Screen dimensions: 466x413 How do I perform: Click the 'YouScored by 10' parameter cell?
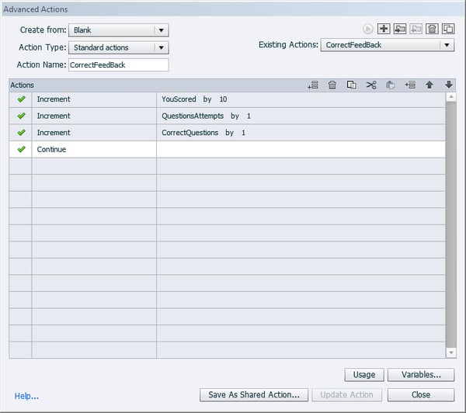click(x=301, y=99)
